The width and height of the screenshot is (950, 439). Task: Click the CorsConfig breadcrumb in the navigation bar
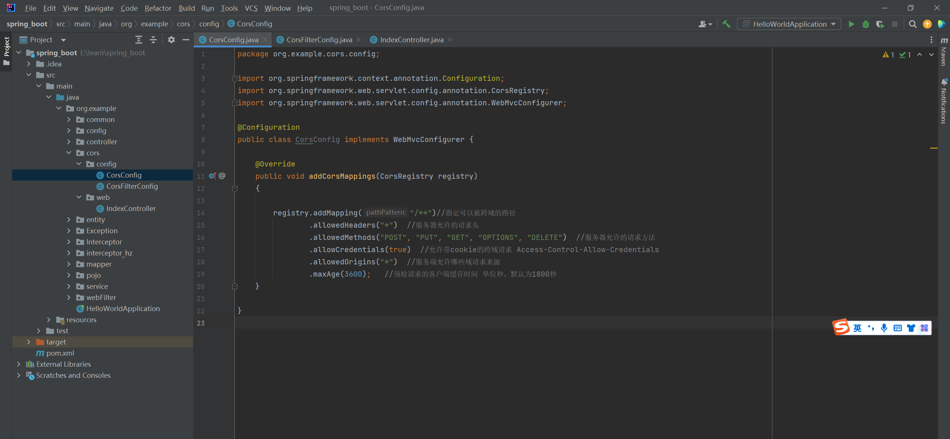coord(254,24)
